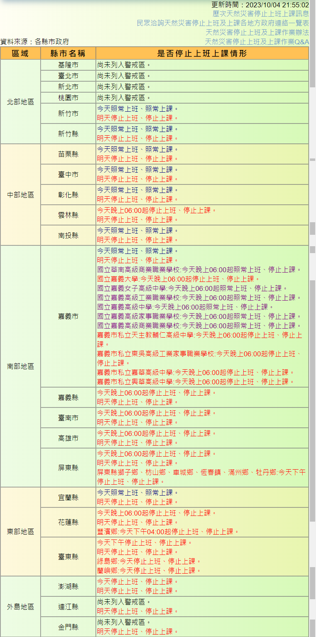Viewport: 316px width, 637px height.
Task: Click the 是否停止上班上課情形 column header
Action: click(202, 53)
